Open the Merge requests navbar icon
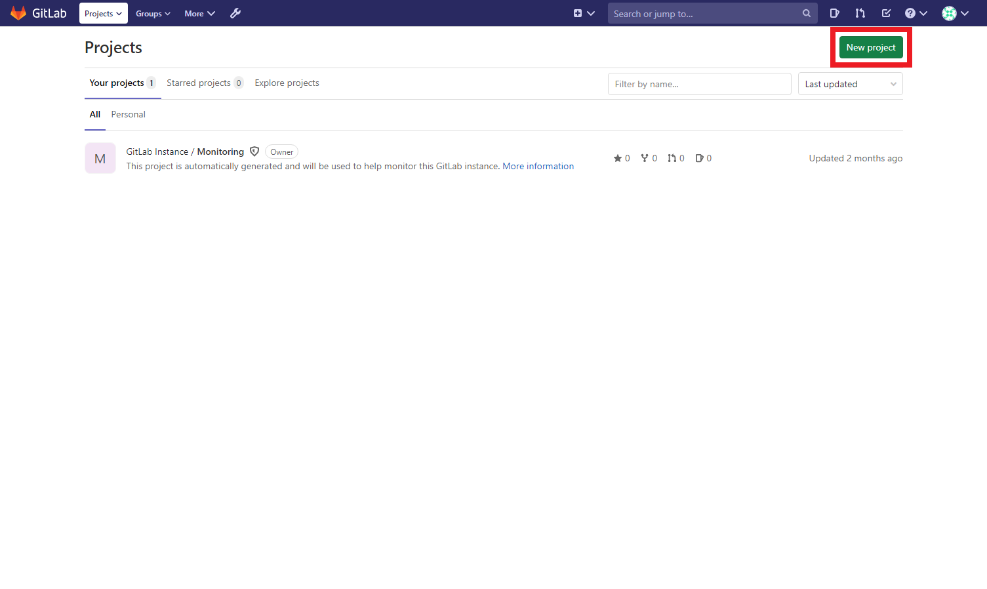This screenshot has width=987, height=589. point(860,13)
